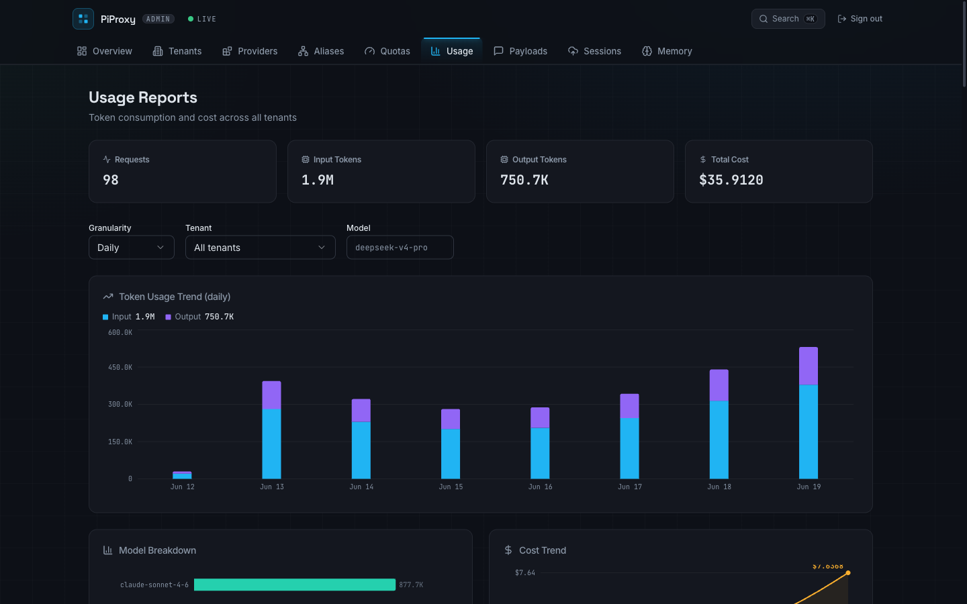Click the Cost Trend orange data point
This screenshot has width=967, height=604.
pyautogui.click(x=848, y=572)
